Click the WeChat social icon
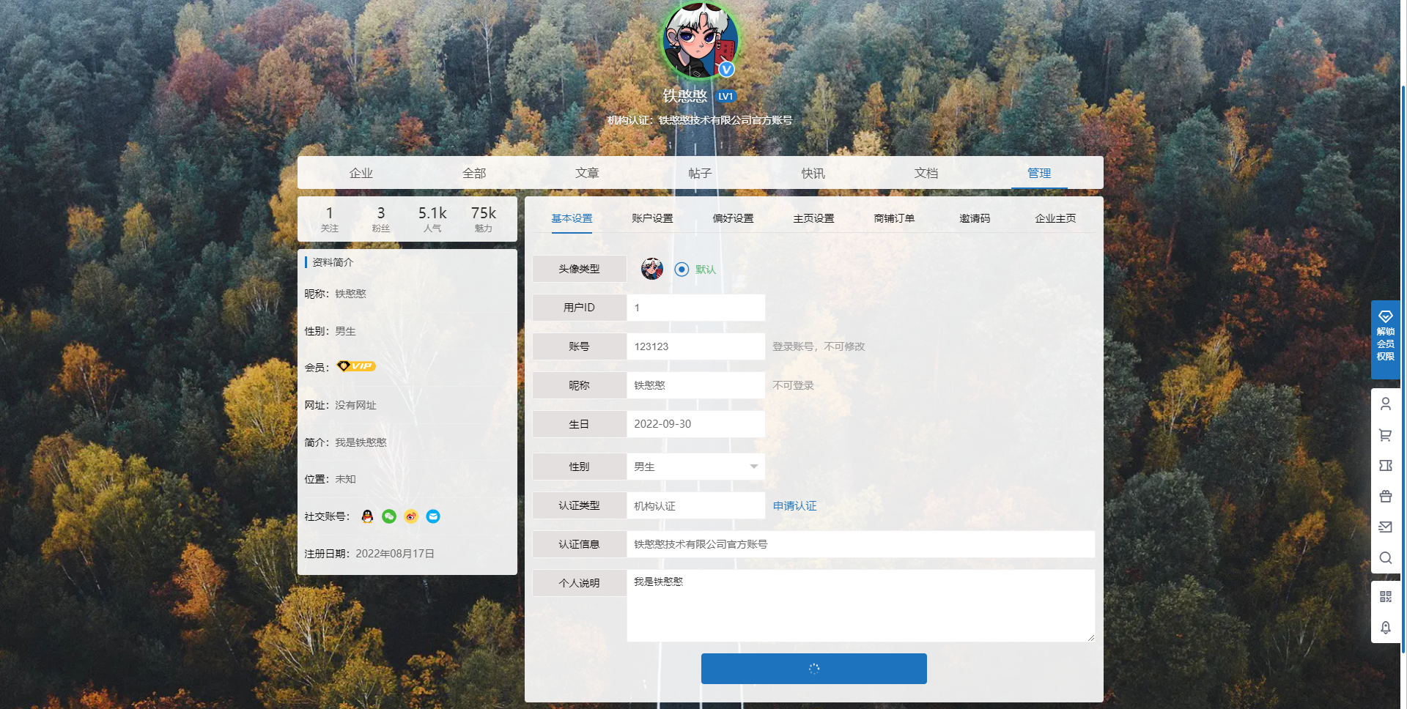The height and width of the screenshot is (709, 1407). pos(388,516)
